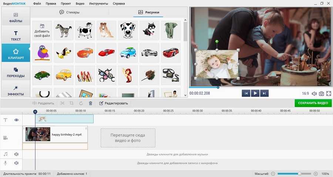Click the rotate icon in toolbar
The width and height of the screenshot is (333, 177).
(x=81, y=103)
